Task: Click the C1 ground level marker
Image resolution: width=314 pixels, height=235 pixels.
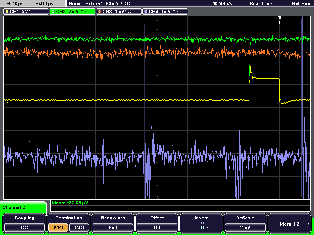Action: pyautogui.click(x=8, y=103)
